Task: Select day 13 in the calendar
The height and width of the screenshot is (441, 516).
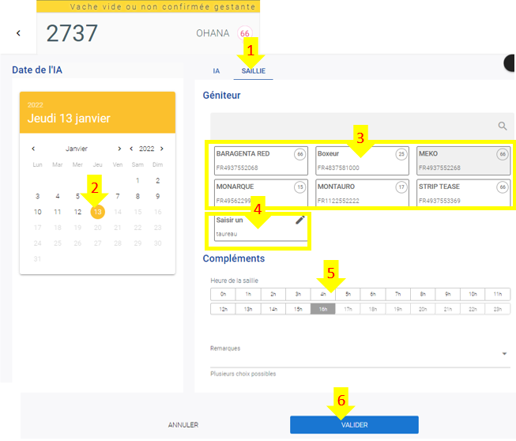Action: pyautogui.click(x=98, y=212)
